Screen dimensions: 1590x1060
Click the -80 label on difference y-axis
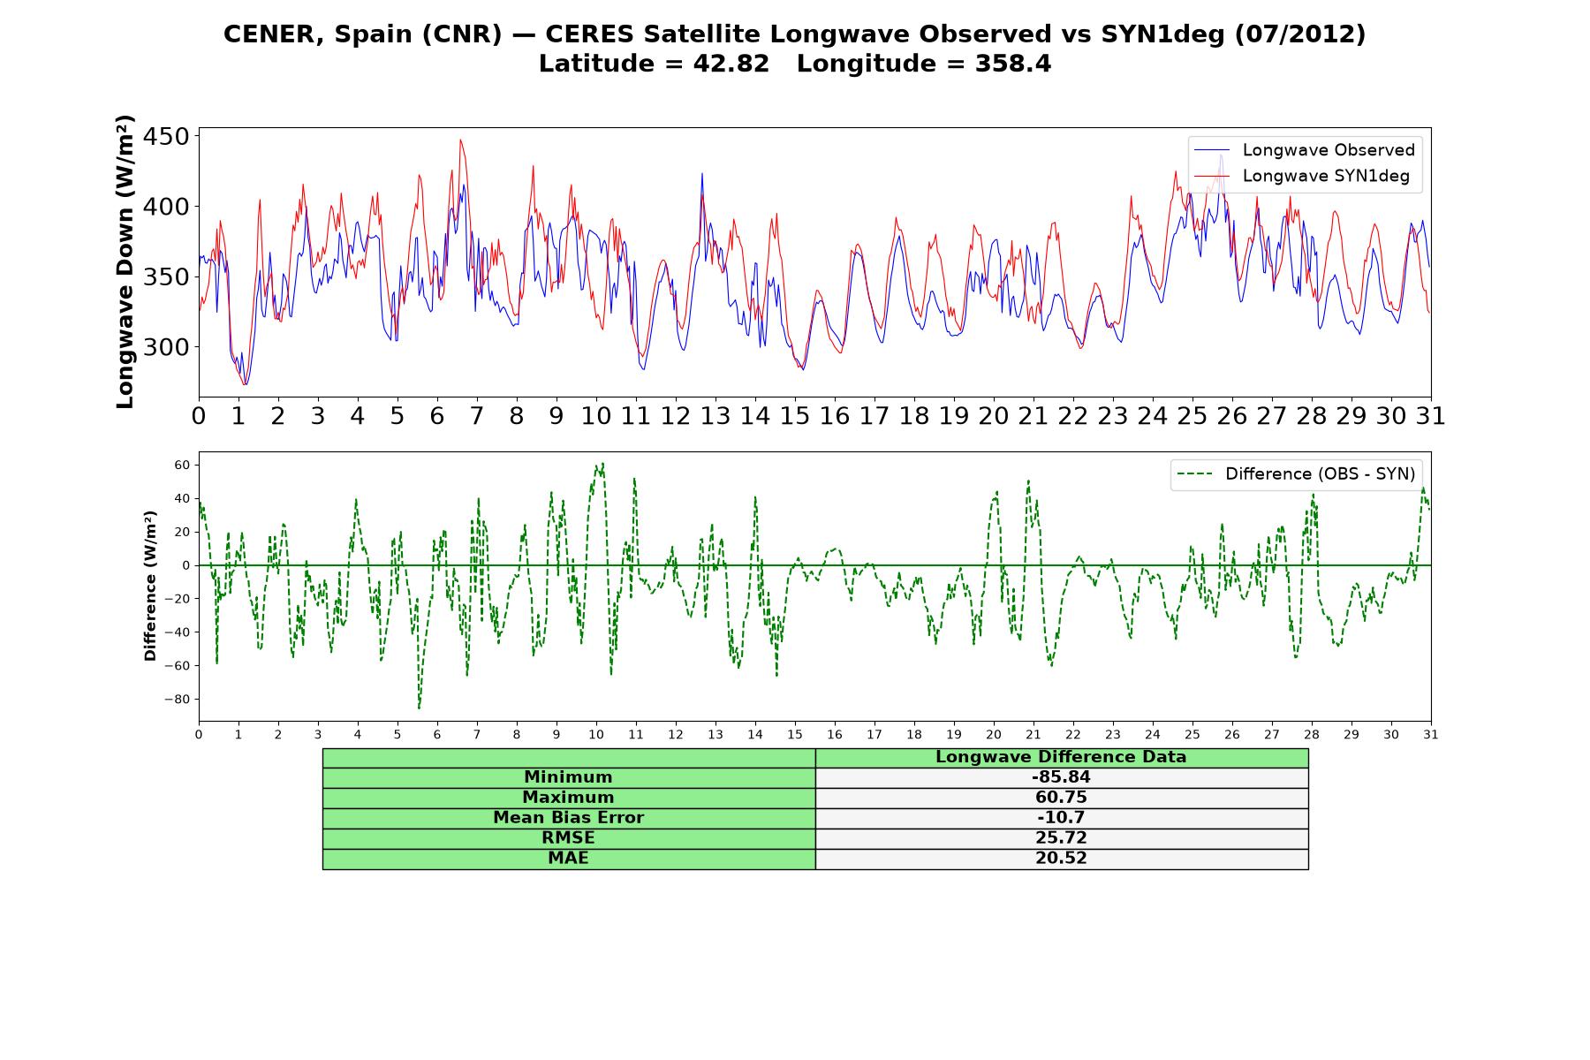177,700
